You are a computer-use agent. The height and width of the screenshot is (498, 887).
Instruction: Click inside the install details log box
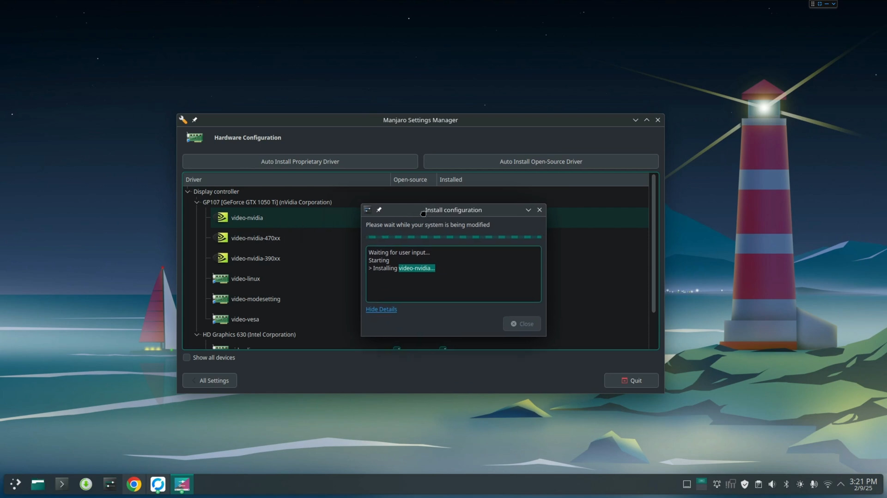(453, 274)
